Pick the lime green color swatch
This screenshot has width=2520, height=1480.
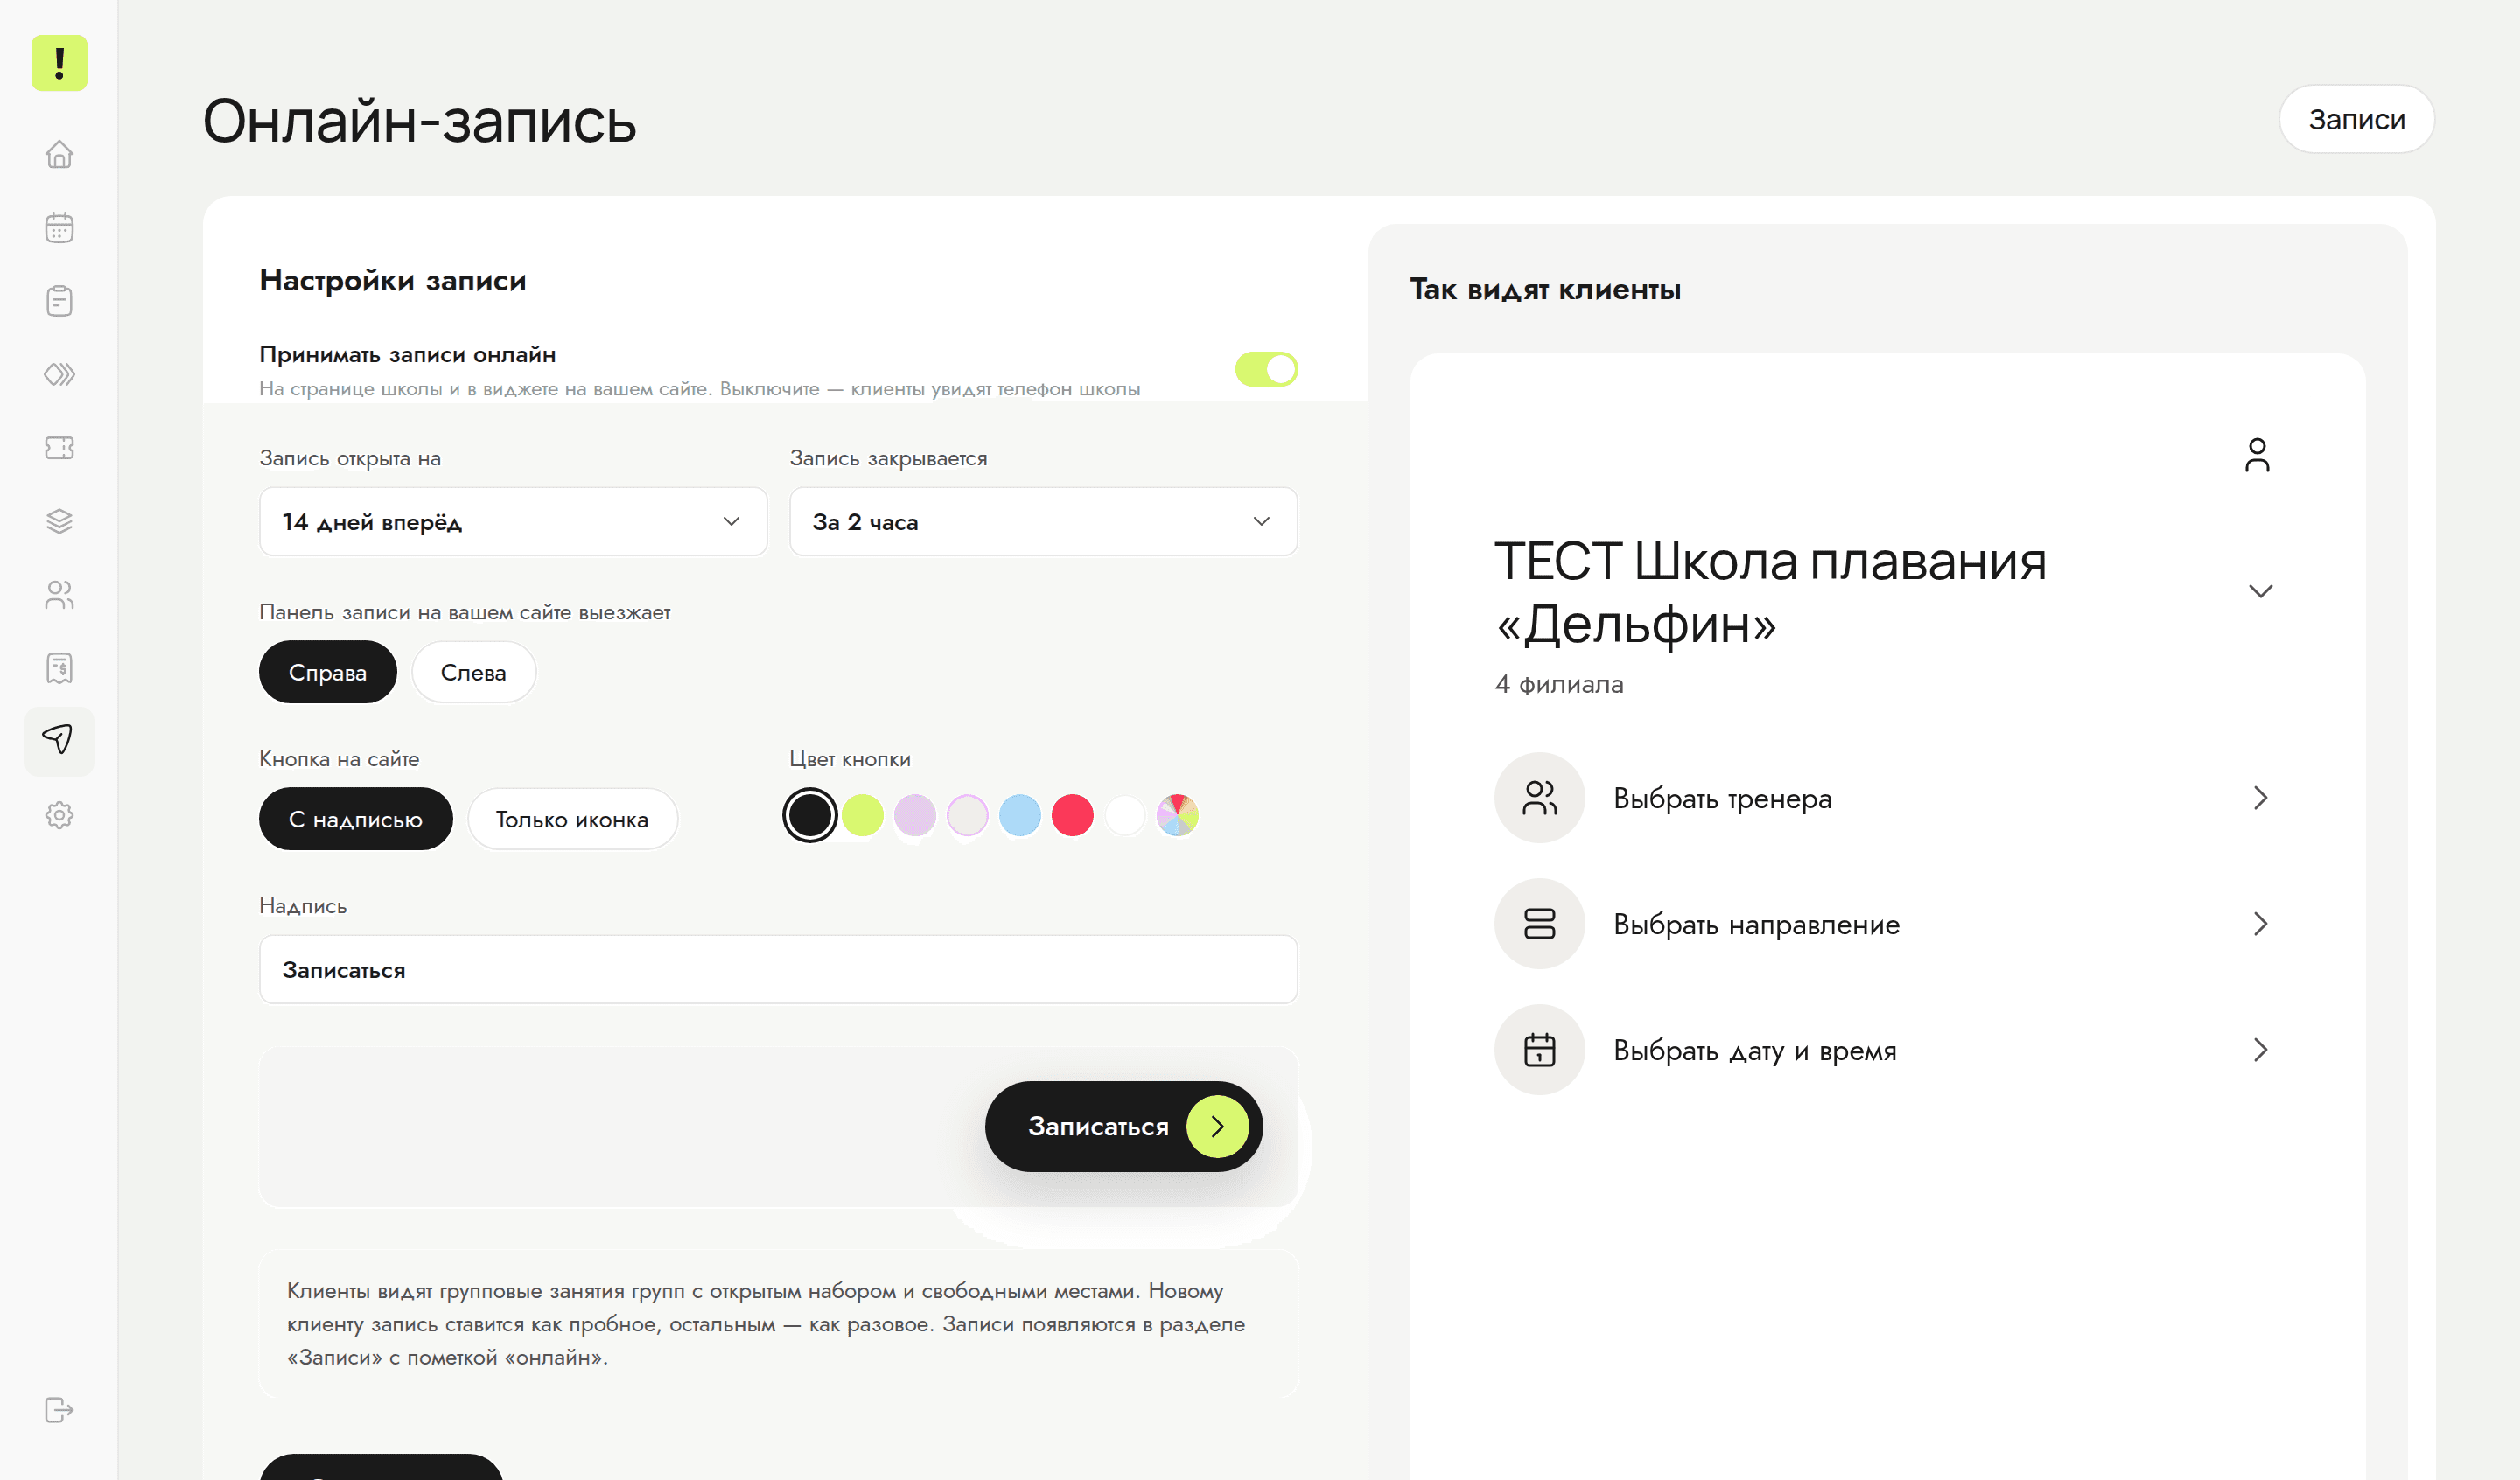click(x=862, y=815)
